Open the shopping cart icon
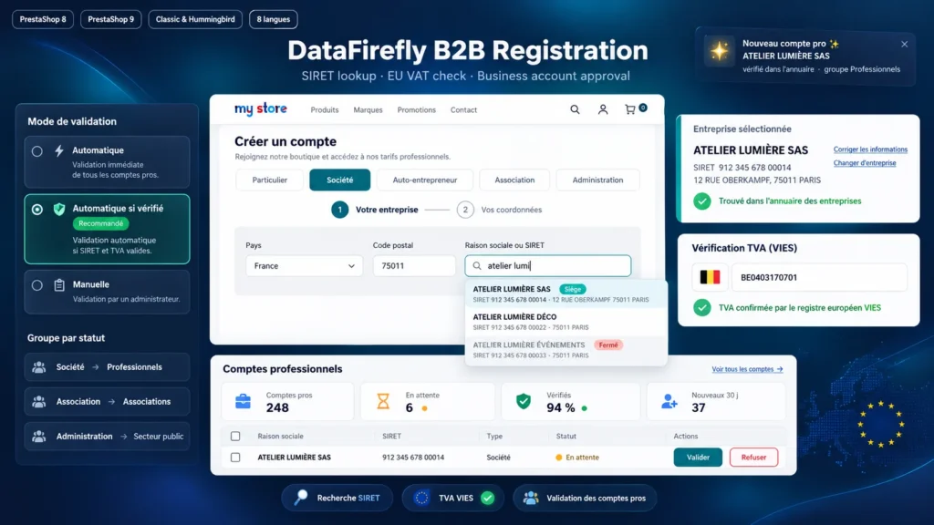 coord(630,109)
